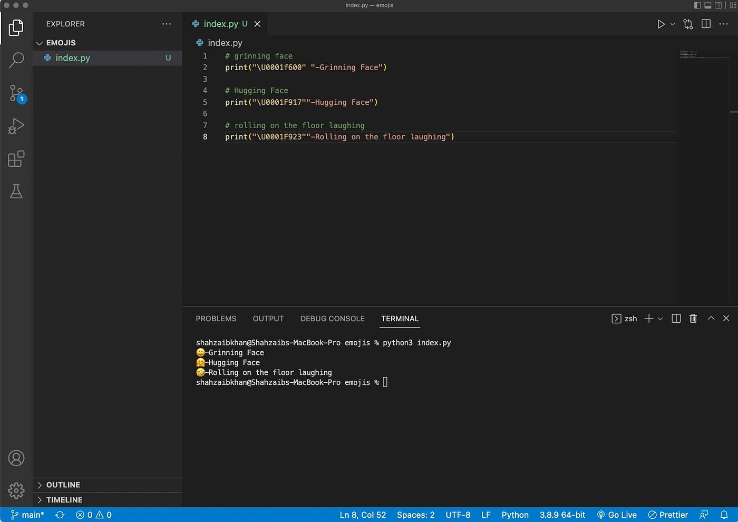Close the terminal panel
The width and height of the screenshot is (738, 522).
click(x=726, y=318)
